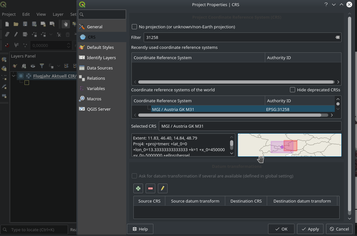The width and height of the screenshot is (357, 236).
Task: Add a datum transformation with the green plus
Action: (138, 188)
